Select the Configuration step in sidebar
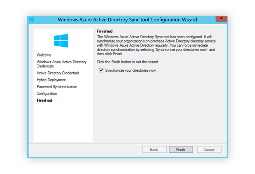 coord(47,94)
